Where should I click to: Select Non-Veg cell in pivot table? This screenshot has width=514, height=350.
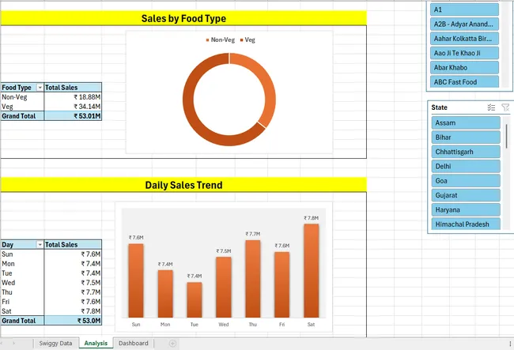click(22, 97)
